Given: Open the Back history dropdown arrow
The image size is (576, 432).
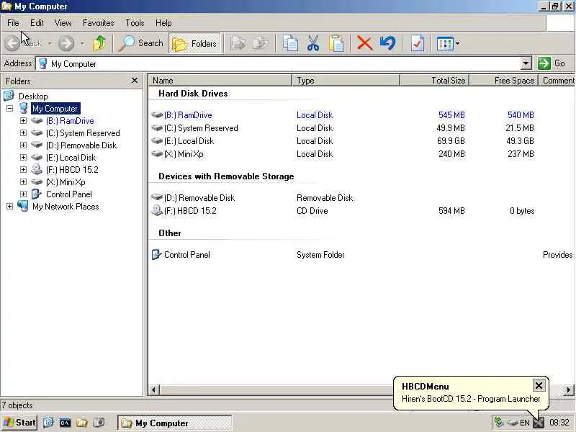Looking at the screenshot, I should (x=50, y=43).
